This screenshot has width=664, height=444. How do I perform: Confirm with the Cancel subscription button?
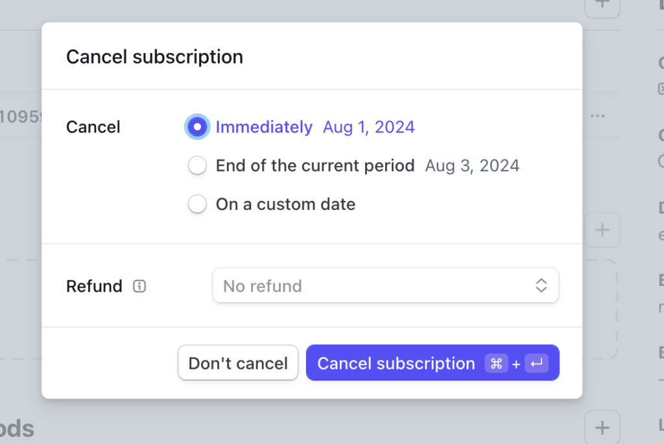click(x=396, y=364)
